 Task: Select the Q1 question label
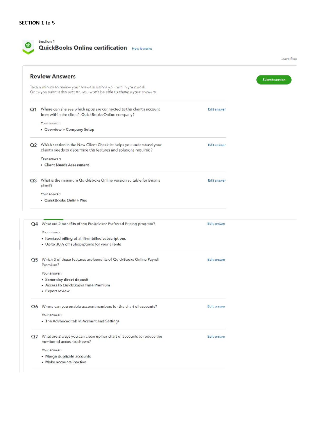point(33,109)
